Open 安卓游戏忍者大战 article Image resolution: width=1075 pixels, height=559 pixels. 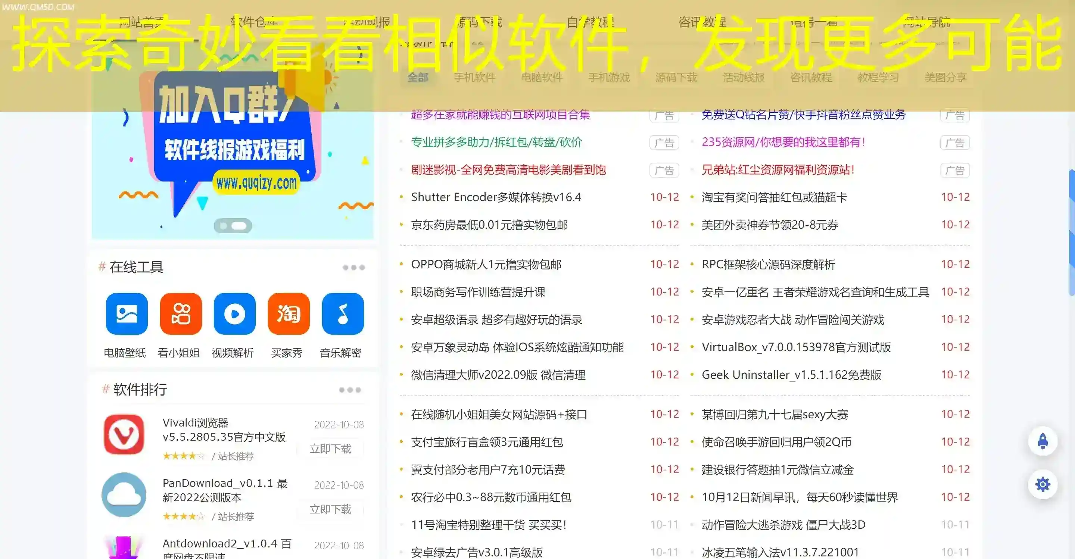pos(793,320)
